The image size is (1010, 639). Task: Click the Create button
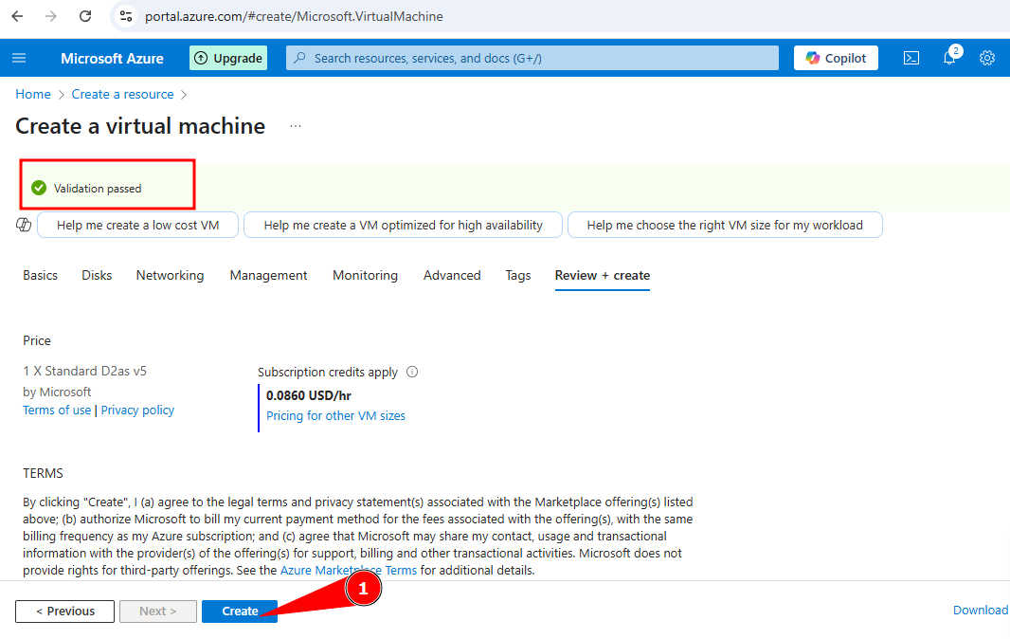(240, 612)
